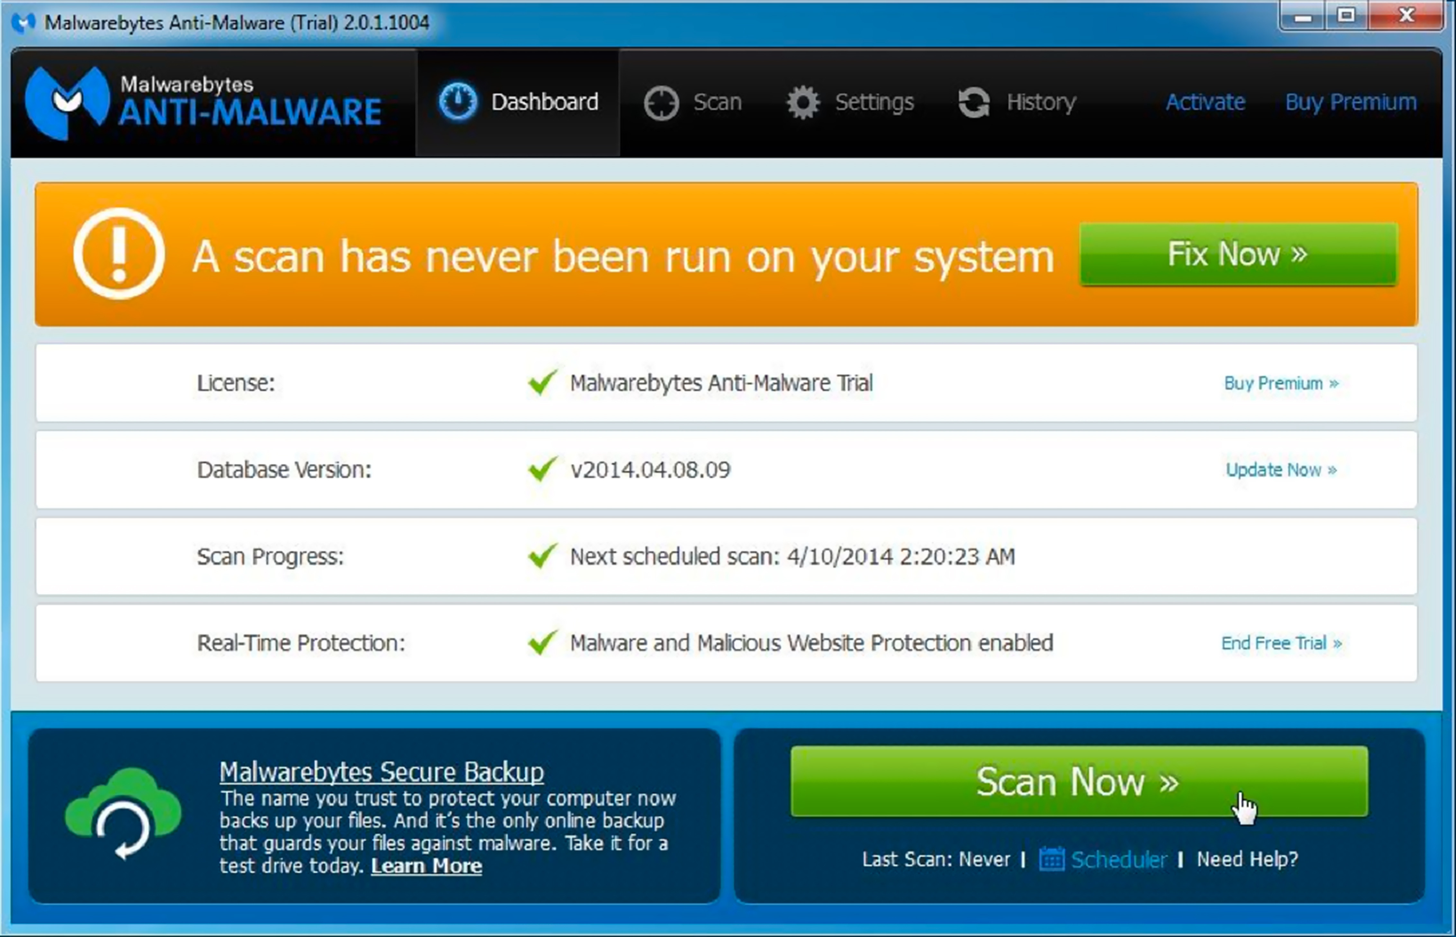1456x937 pixels.
Task: Click the Scan crosshair icon
Action: pyautogui.click(x=661, y=103)
